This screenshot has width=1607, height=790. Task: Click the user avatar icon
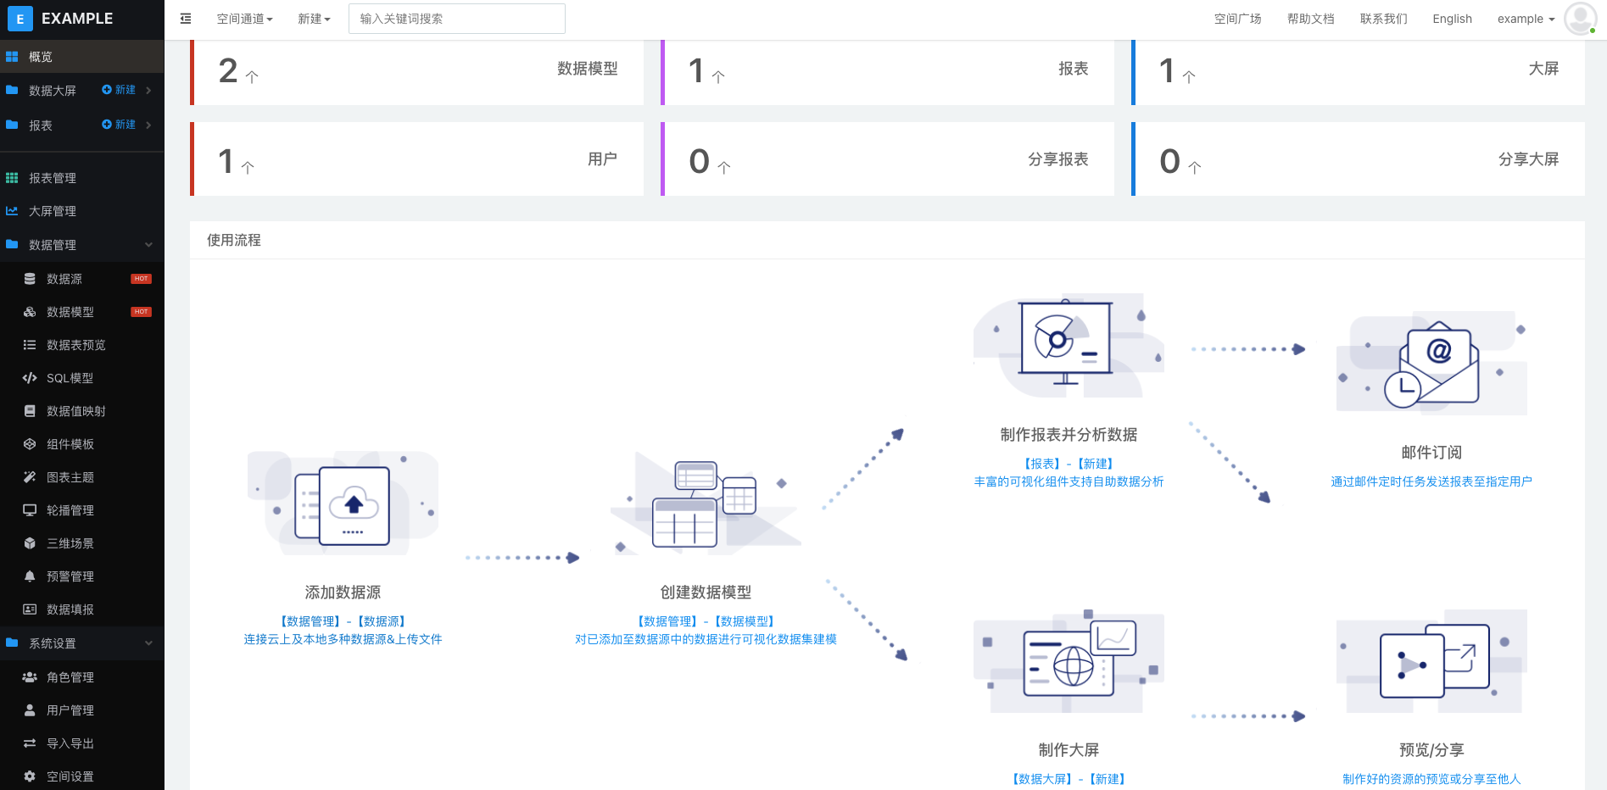pyautogui.click(x=1579, y=19)
